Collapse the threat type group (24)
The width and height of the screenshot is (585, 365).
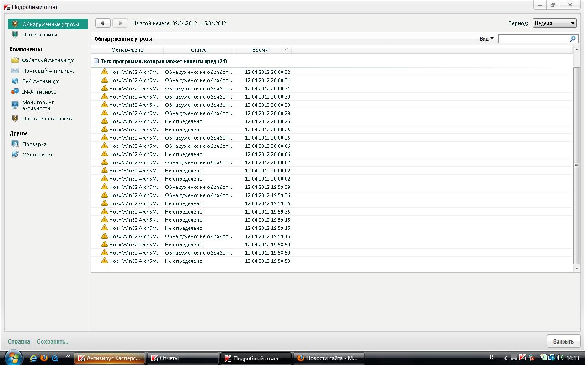(x=96, y=61)
